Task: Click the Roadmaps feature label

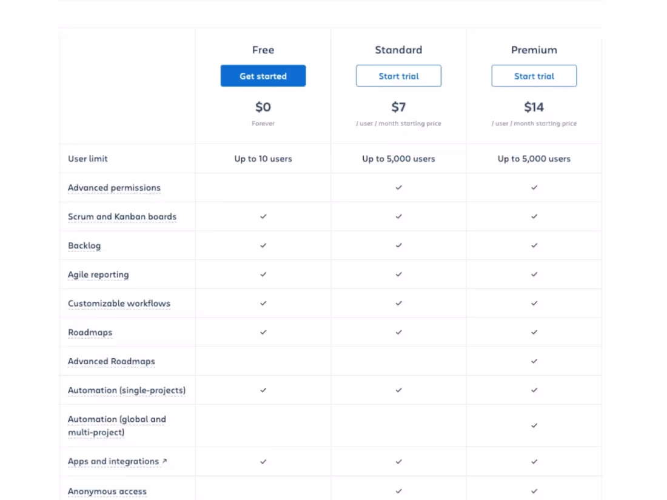Action: (x=90, y=333)
